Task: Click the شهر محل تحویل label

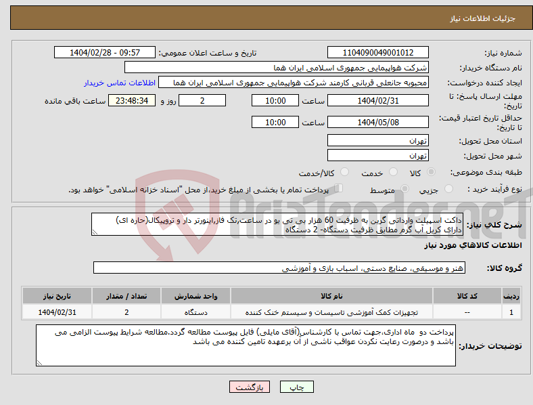Action: pos(493,156)
